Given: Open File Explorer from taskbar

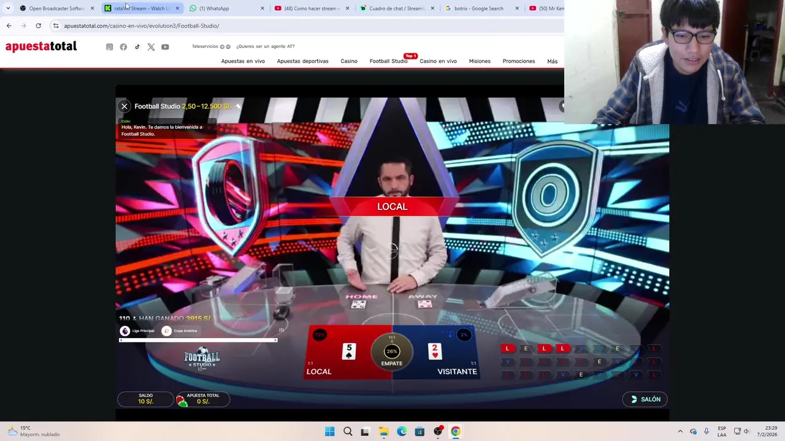Looking at the screenshot, I should coord(383,431).
